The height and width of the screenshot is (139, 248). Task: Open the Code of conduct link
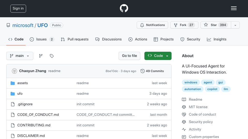202,114
